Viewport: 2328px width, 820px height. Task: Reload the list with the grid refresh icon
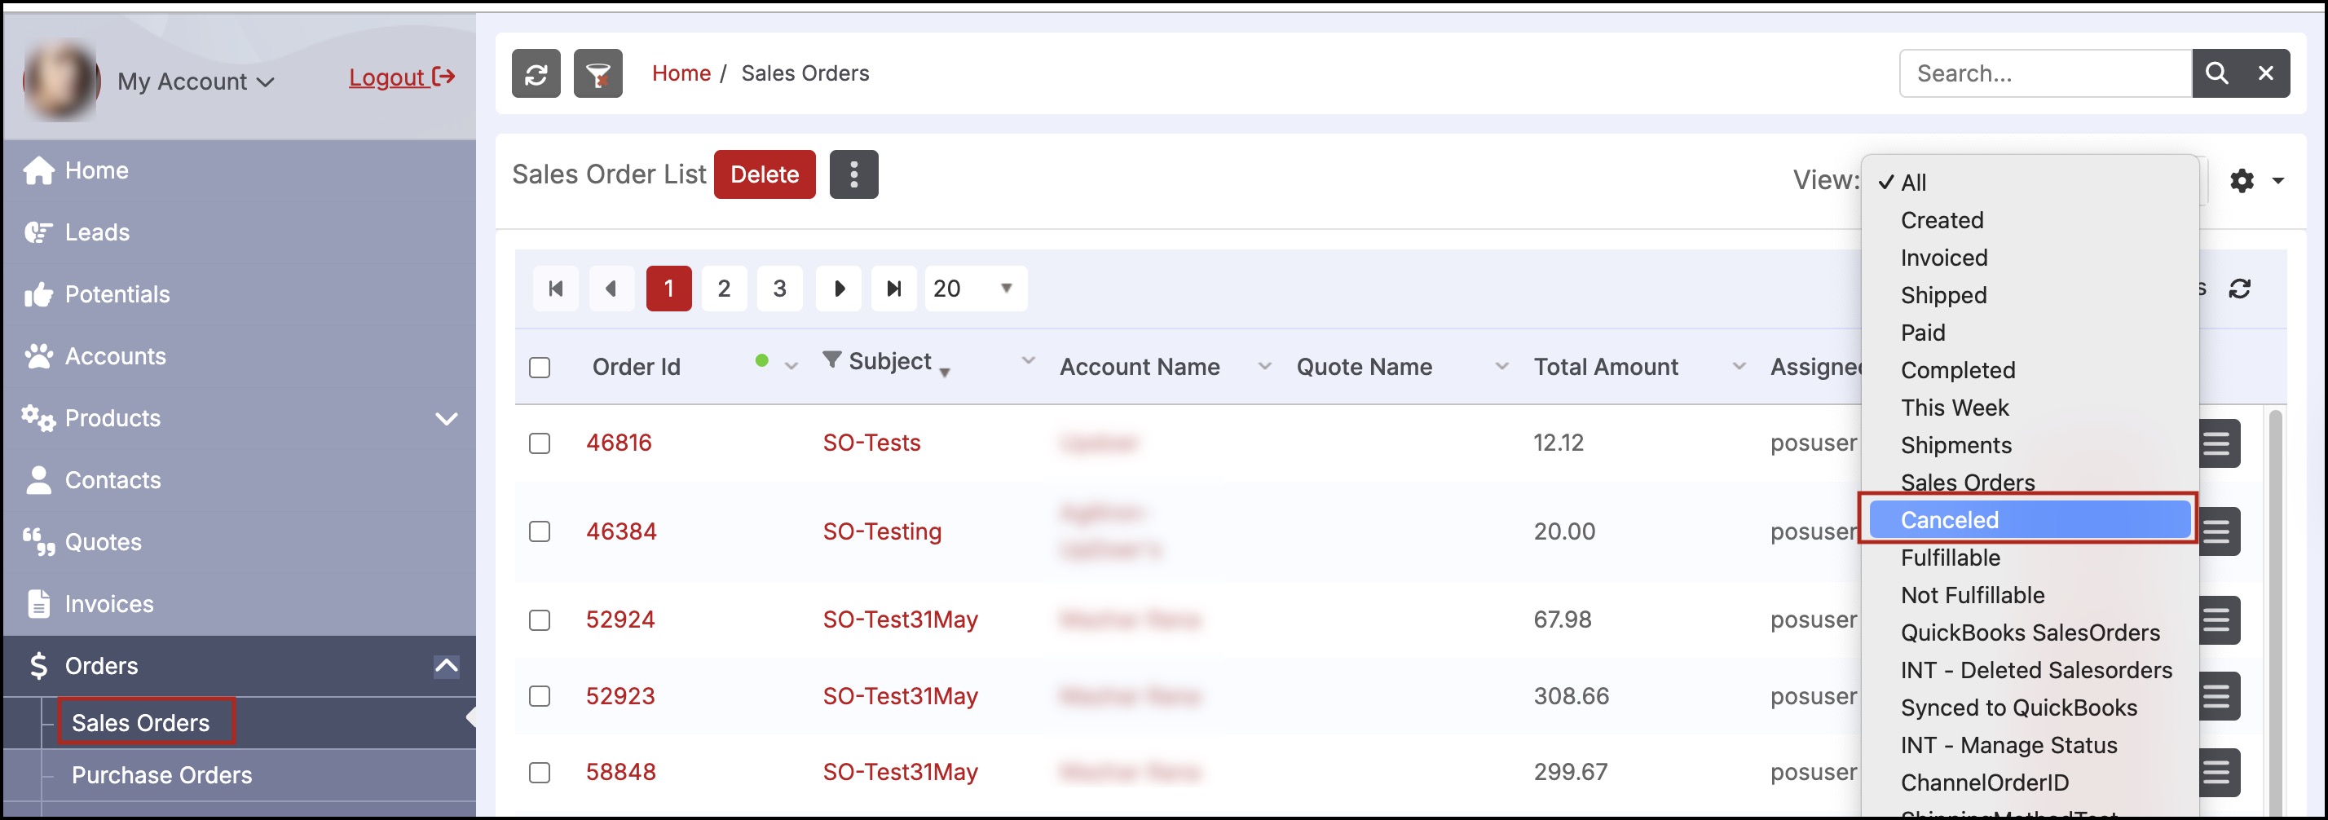pyautogui.click(x=2239, y=289)
